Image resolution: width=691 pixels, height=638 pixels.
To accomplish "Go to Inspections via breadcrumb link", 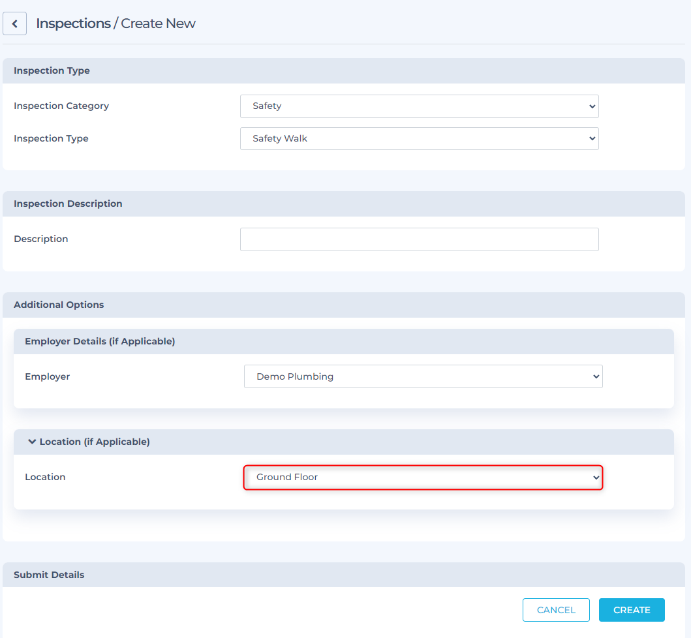I will (x=73, y=23).
